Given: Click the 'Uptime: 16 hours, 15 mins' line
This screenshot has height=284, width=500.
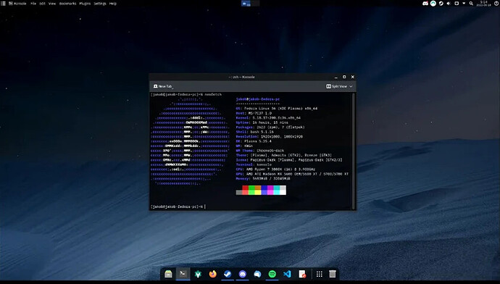Looking at the screenshot, I should [x=262, y=122].
